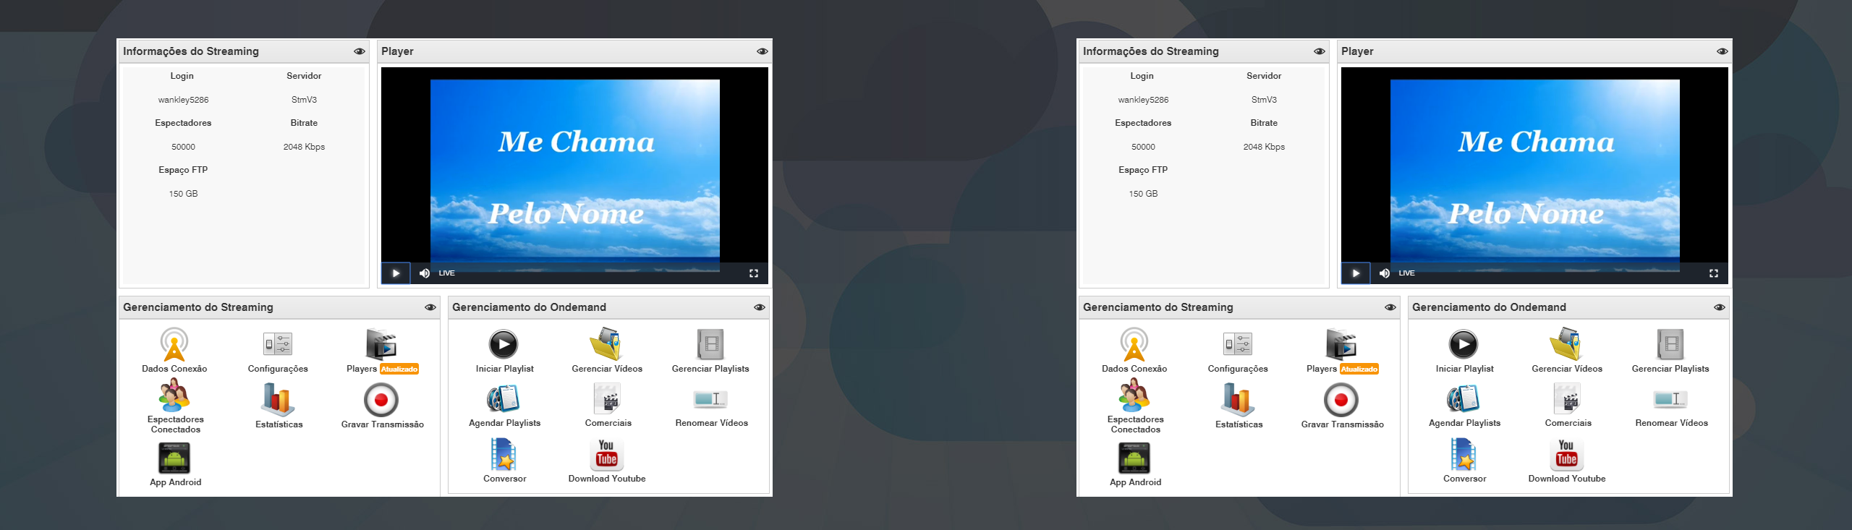1852x530 pixels.
Task: Toggle eye on left Gerenciamento do Streaming panel
Action: [x=430, y=307]
